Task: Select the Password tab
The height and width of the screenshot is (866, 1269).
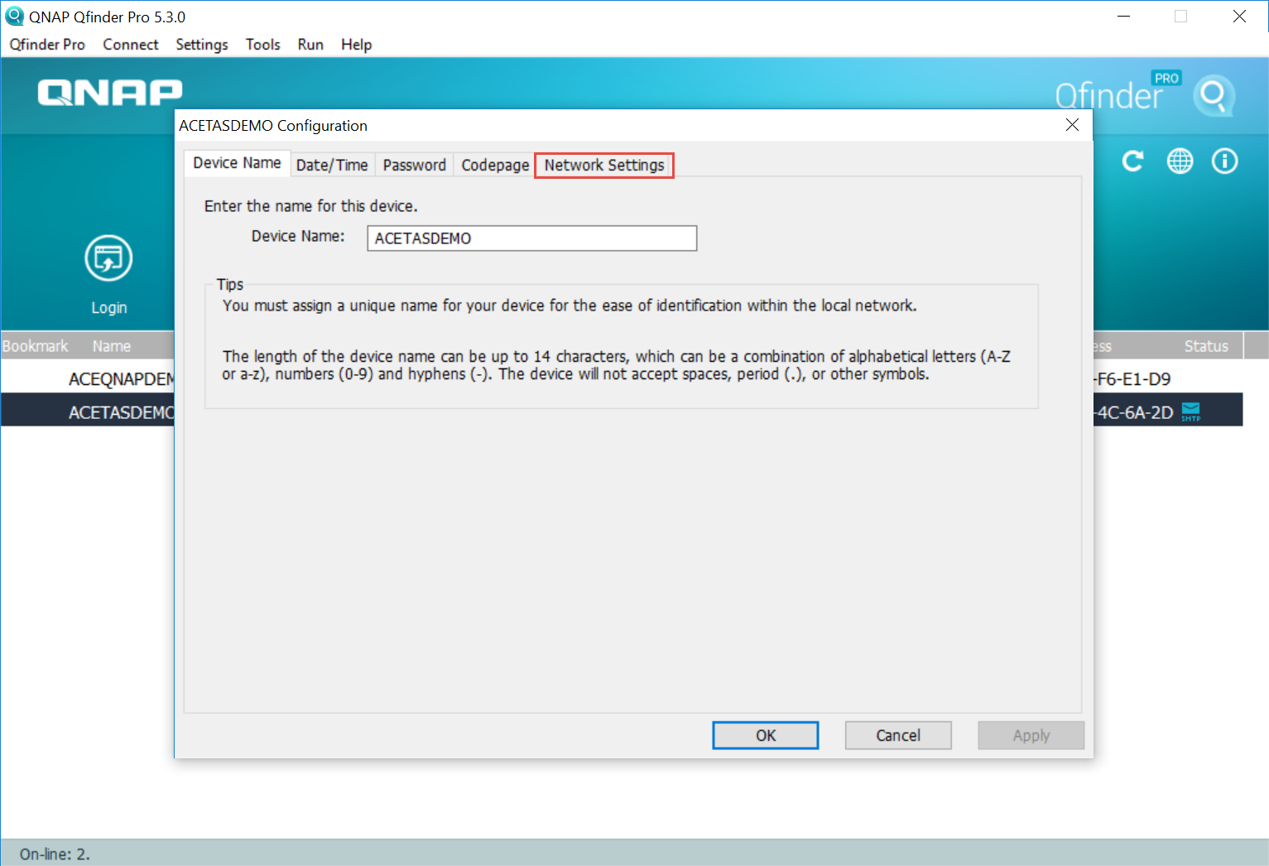Action: point(414,166)
